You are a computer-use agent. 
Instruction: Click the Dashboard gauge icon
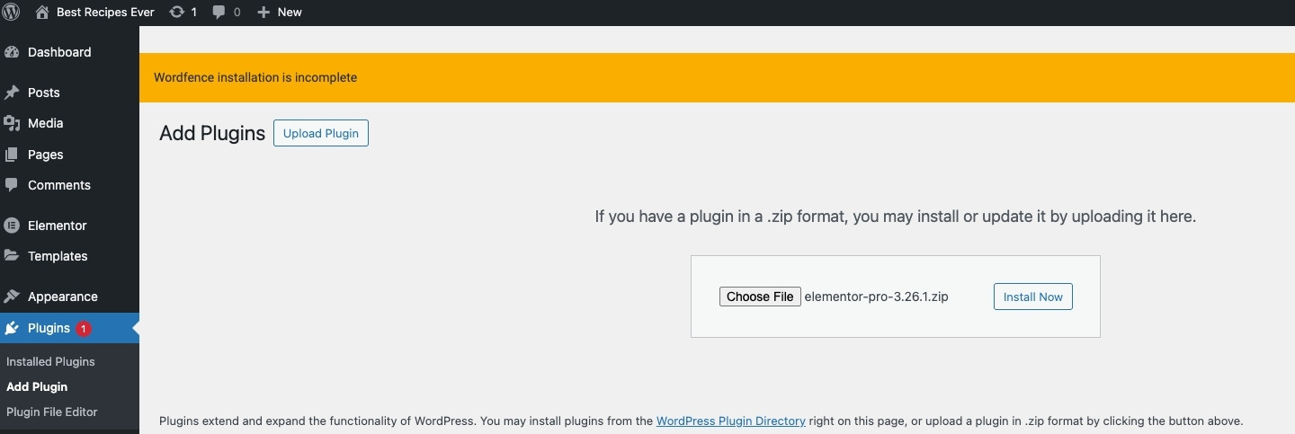[x=12, y=52]
